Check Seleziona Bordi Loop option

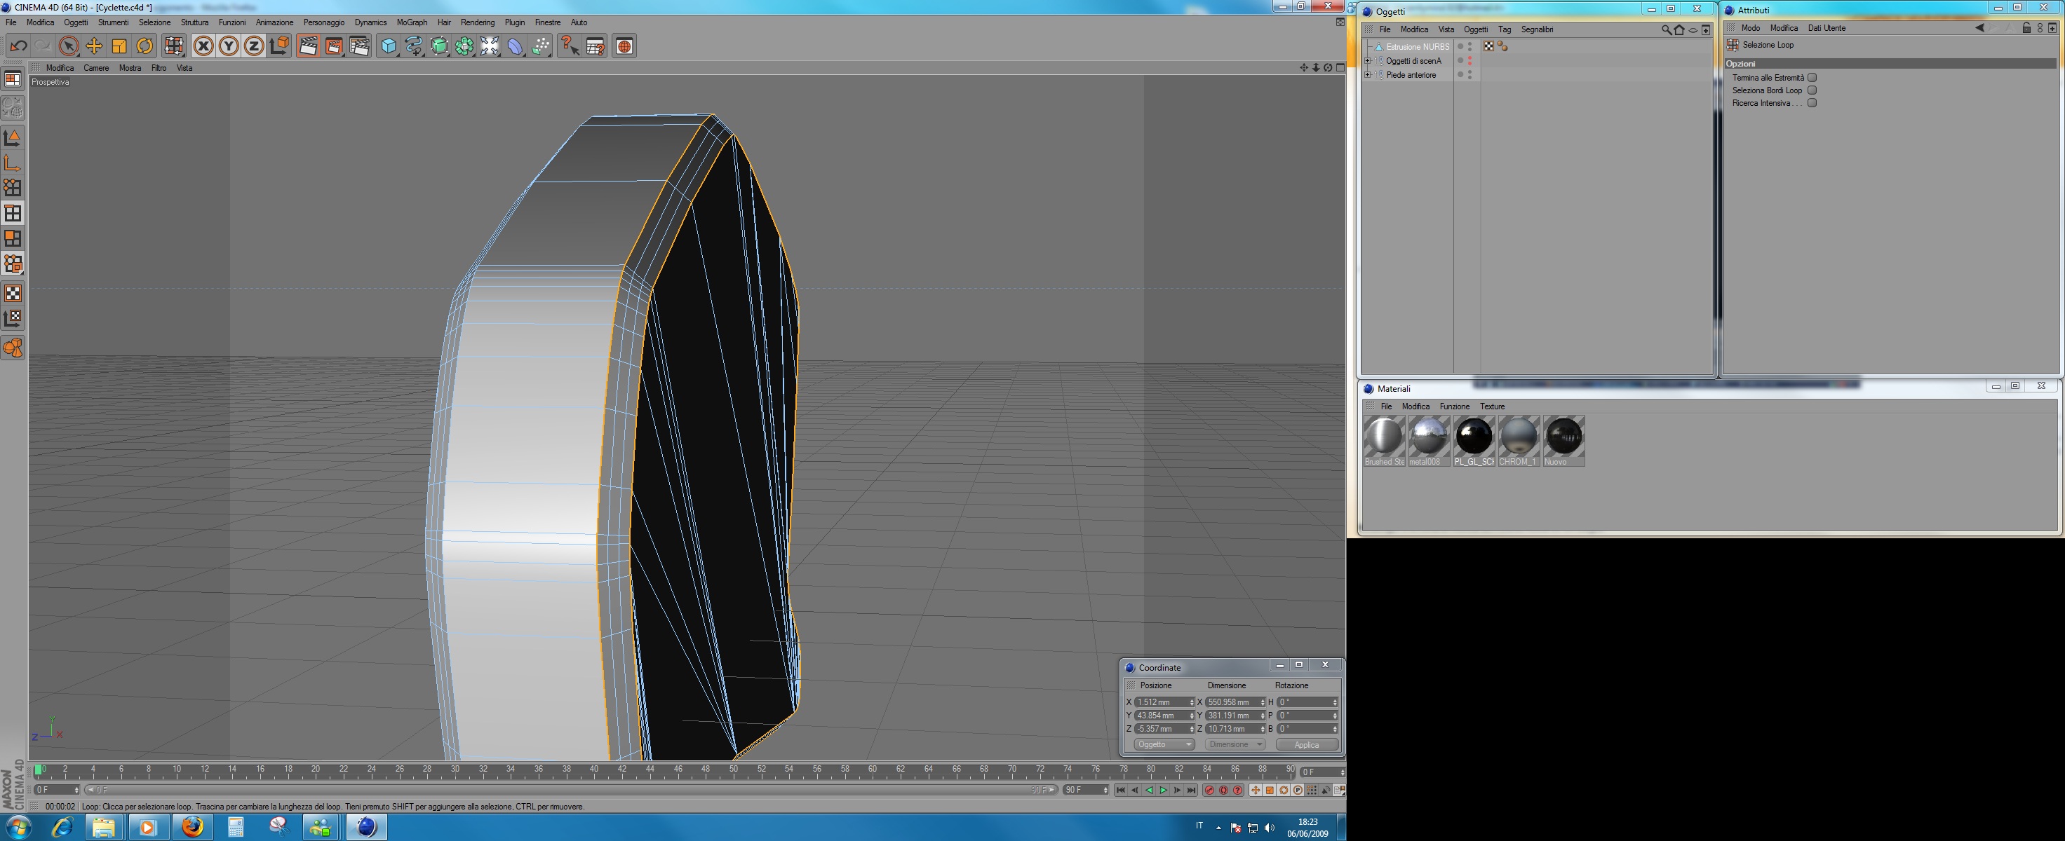tap(1812, 90)
